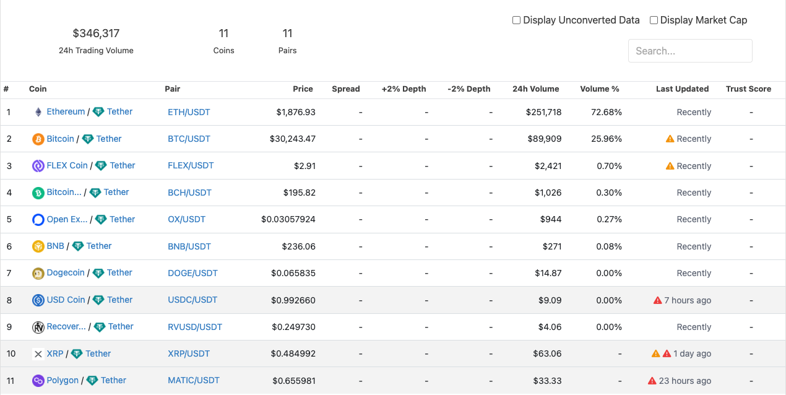Click the USD Coin icon

pyautogui.click(x=38, y=300)
